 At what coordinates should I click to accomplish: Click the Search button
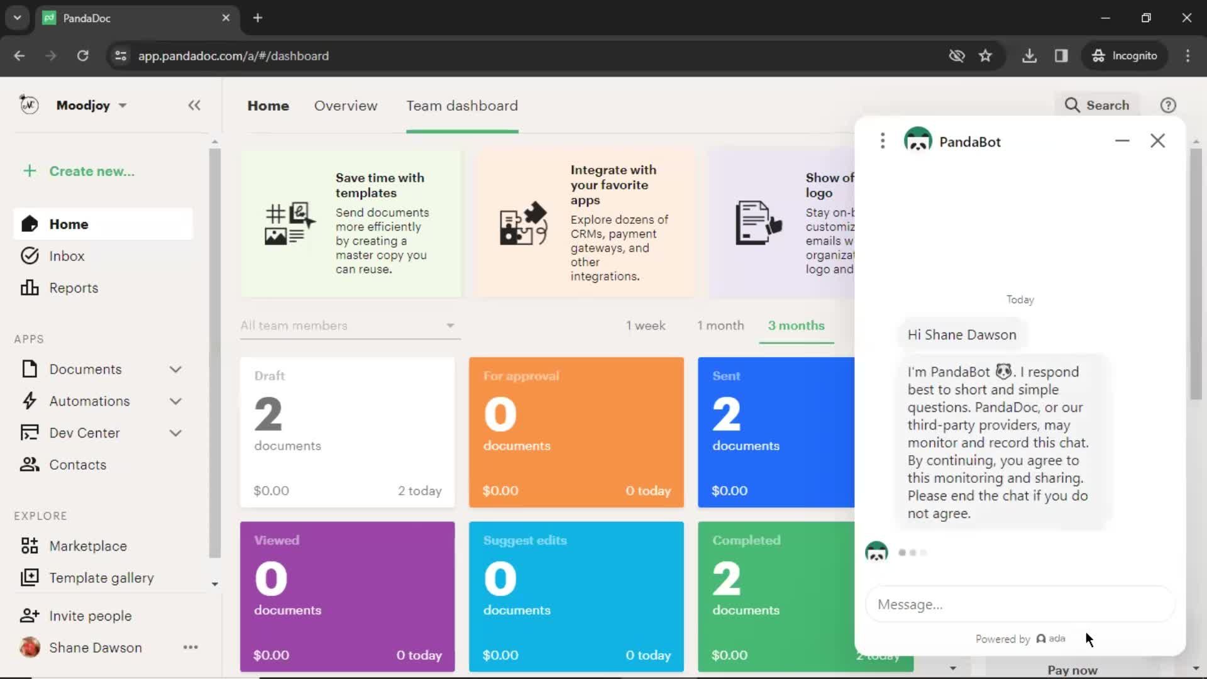pos(1097,105)
